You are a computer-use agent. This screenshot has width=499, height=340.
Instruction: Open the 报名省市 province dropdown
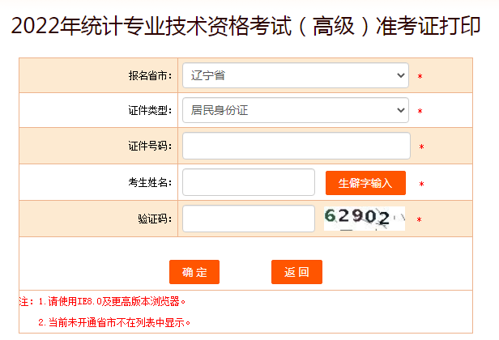[x=296, y=75]
